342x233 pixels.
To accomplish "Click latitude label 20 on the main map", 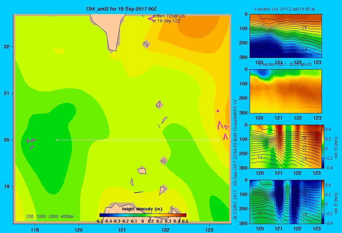I will [x=7, y=140].
